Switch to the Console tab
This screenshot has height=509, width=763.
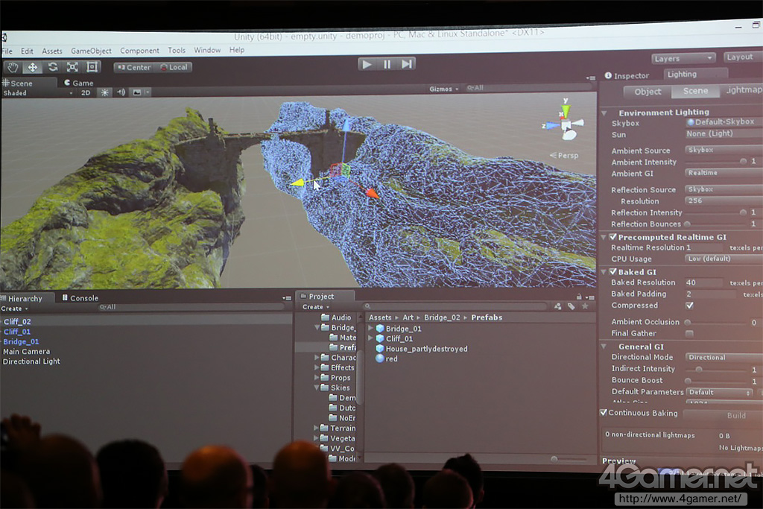coord(80,298)
